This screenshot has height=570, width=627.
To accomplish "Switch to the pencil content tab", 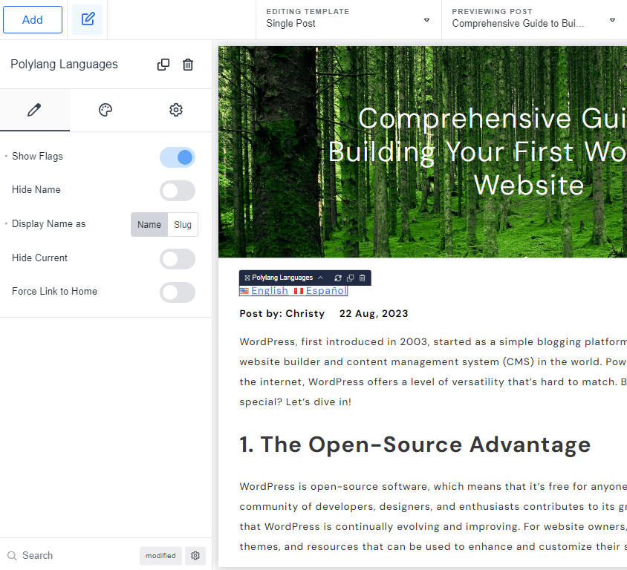I will (35, 110).
